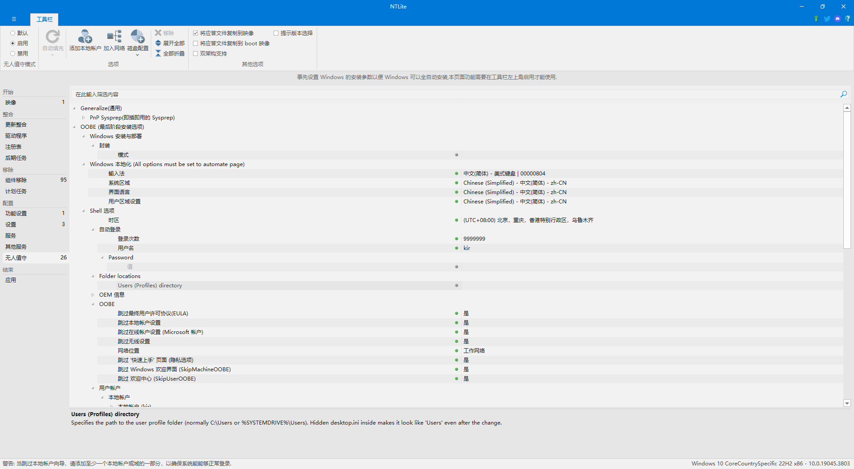Click gray dot beside Users (Profiles) directory

[456, 286]
